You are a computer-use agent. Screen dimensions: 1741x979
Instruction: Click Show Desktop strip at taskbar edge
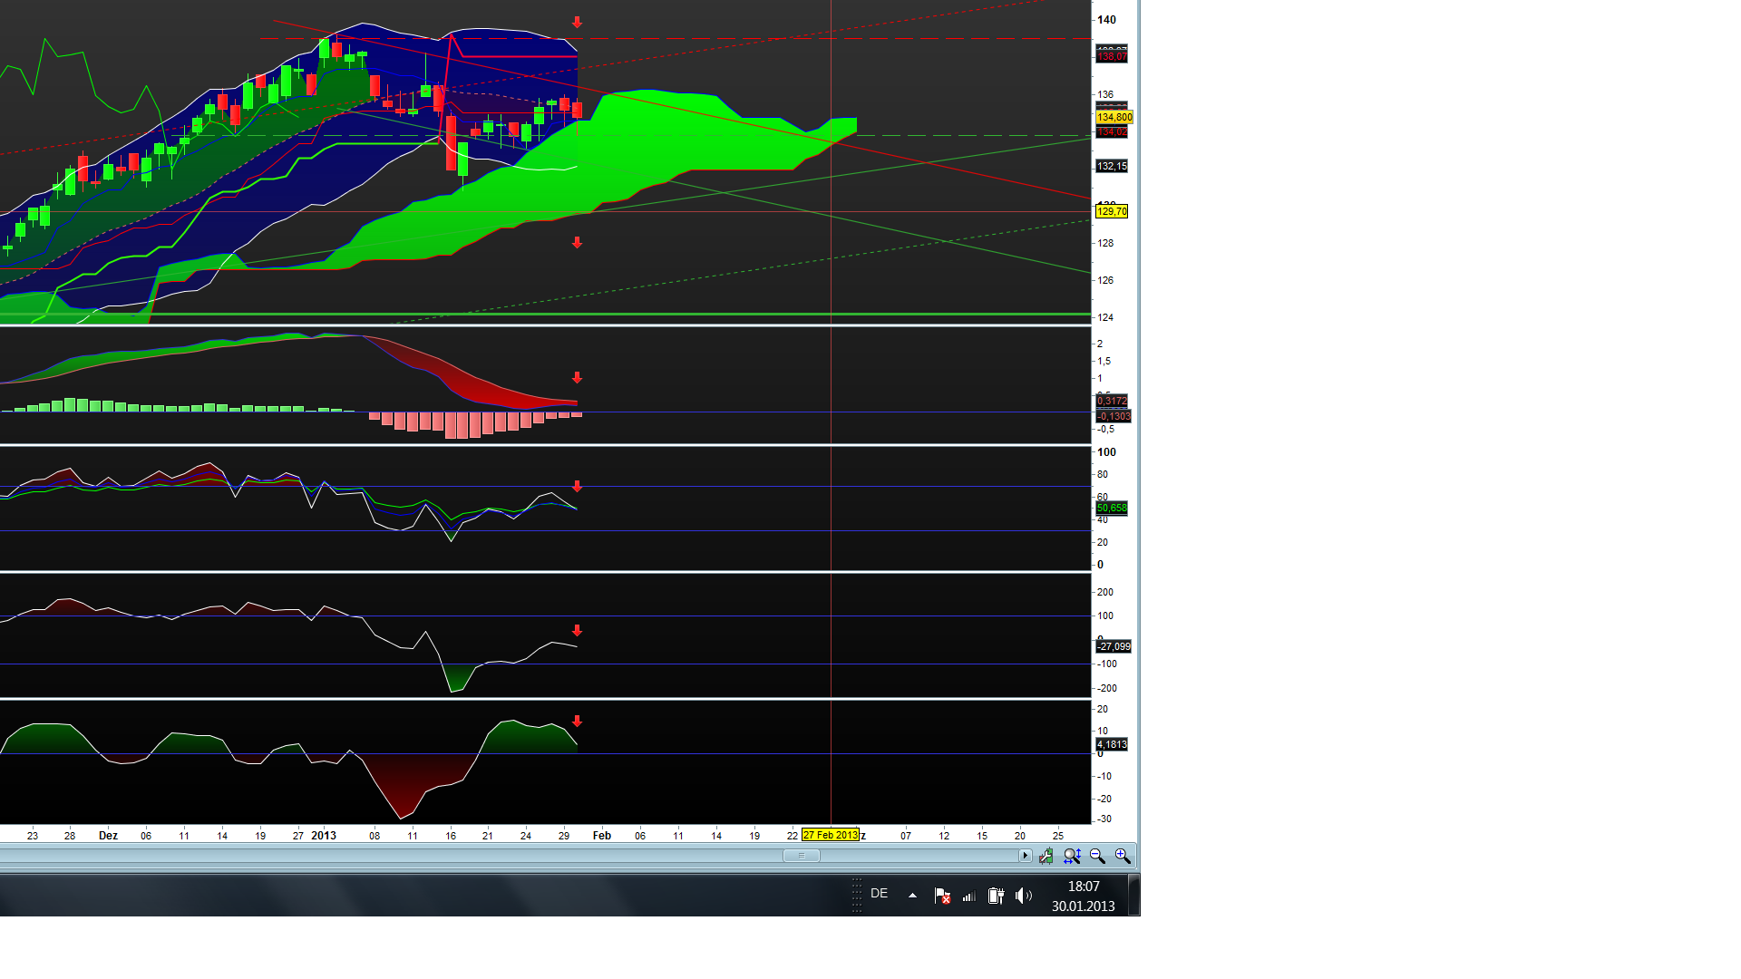[1133, 896]
